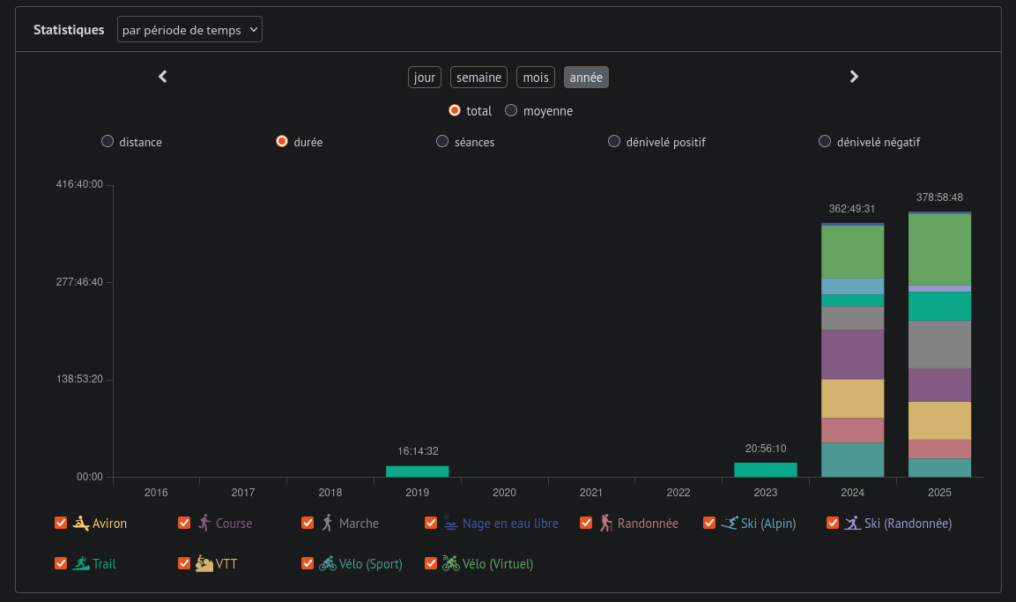The image size is (1016, 602).
Task: Click the green Vélo (Virtuel) segment in 2025 bar
Action: (x=939, y=249)
